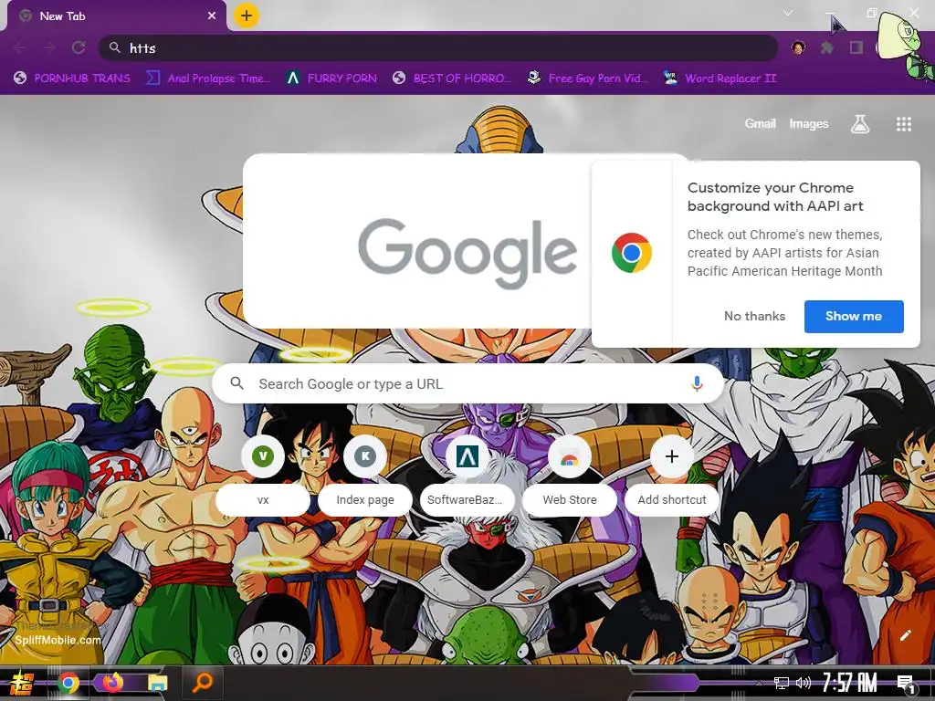Open the Customize Chrome pencil icon

click(905, 635)
